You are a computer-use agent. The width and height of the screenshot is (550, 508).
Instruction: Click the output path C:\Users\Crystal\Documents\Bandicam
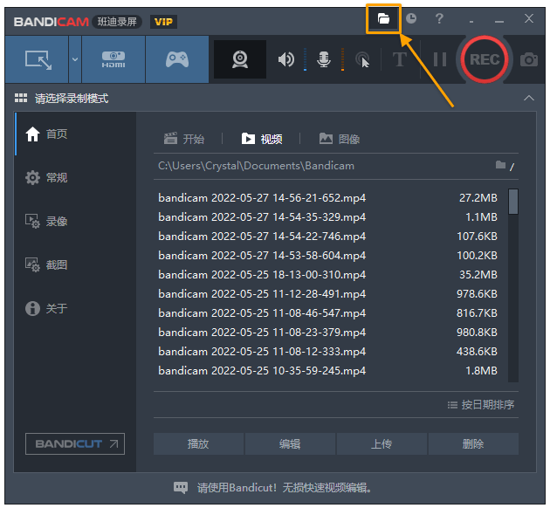coord(256,166)
